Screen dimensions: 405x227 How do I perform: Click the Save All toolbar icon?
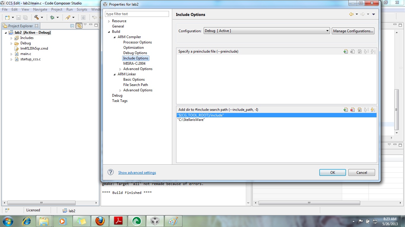(25, 17)
